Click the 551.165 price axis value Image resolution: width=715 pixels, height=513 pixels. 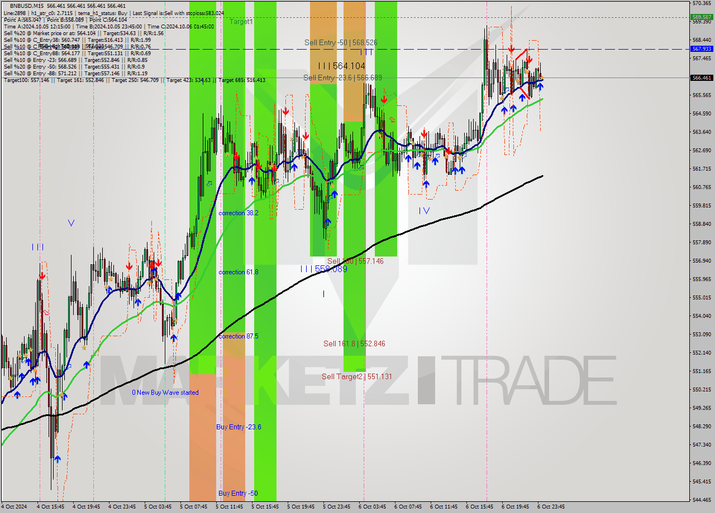tap(702, 371)
